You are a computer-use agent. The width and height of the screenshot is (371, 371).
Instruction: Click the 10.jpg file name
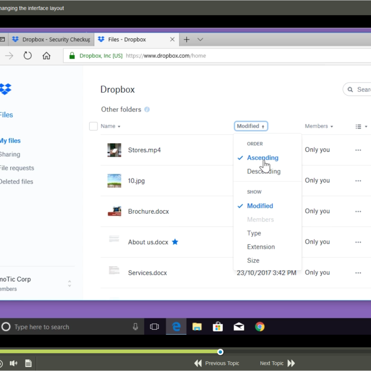[136, 181]
